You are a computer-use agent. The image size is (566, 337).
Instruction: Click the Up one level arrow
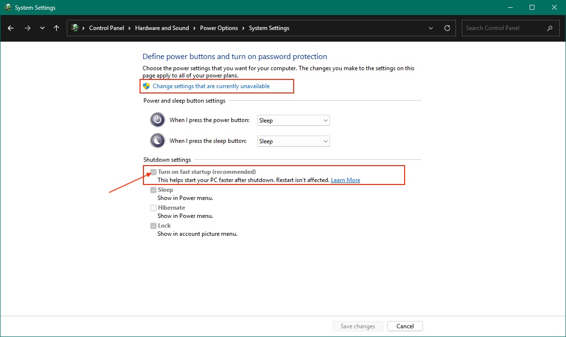(x=57, y=28)
